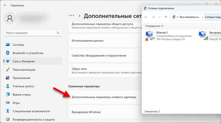221x123 pixels.
Task: Click the Сетевые подключения window title icon
Action: pyautogui.click(x=145, y=8)
